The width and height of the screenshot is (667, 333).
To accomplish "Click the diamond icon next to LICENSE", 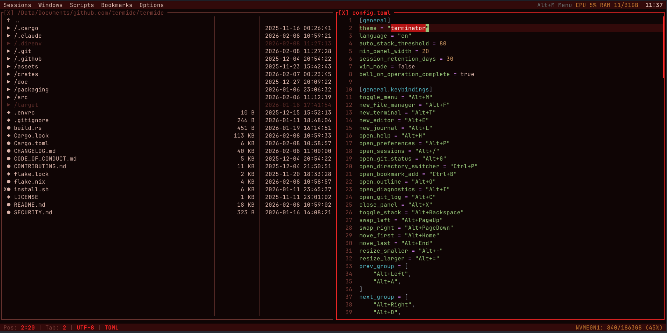I will tap(9, 197).
